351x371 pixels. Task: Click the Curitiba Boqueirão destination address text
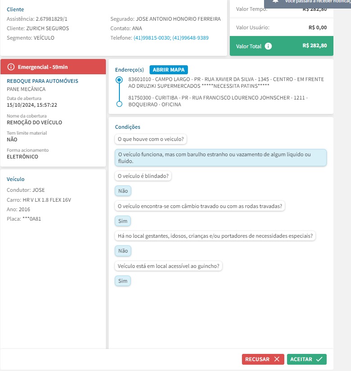pos(218,101)
